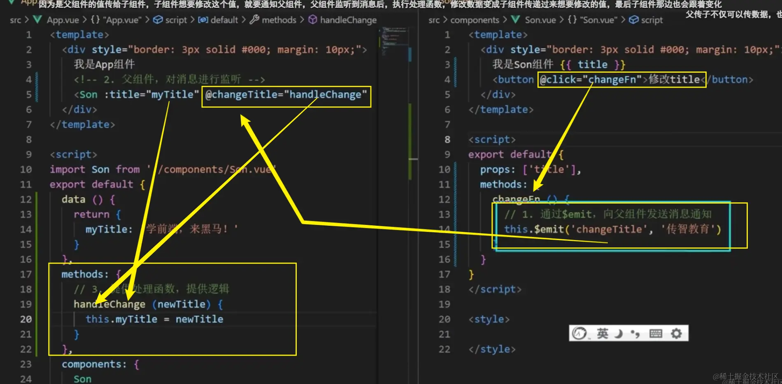The width and height of the screenshot is (782, 384).
Task: Click the Vue file icon beside App.vue breadcrumb
Action: point(37,20)
